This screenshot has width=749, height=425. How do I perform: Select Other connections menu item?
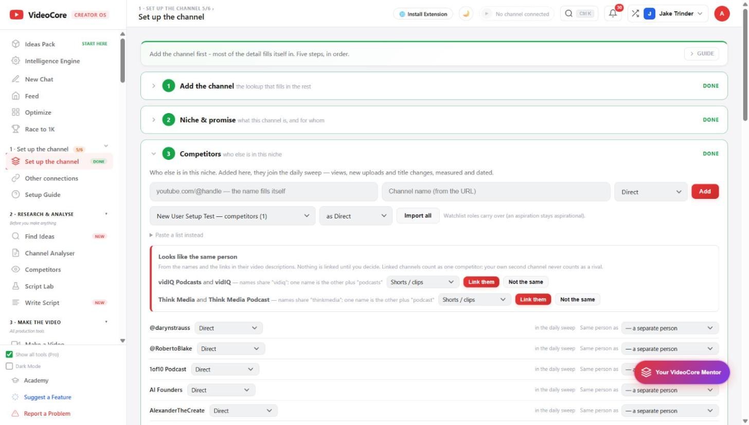(x=51, y=178)
